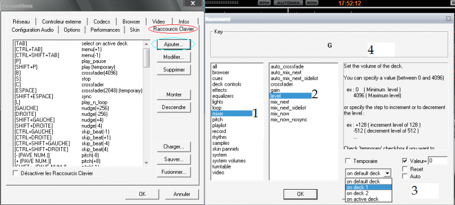Click the Ajouter... button
Image resolution: width=455 pixels, height=205 pixels.
pyautogui.click(x=173, y=44)
